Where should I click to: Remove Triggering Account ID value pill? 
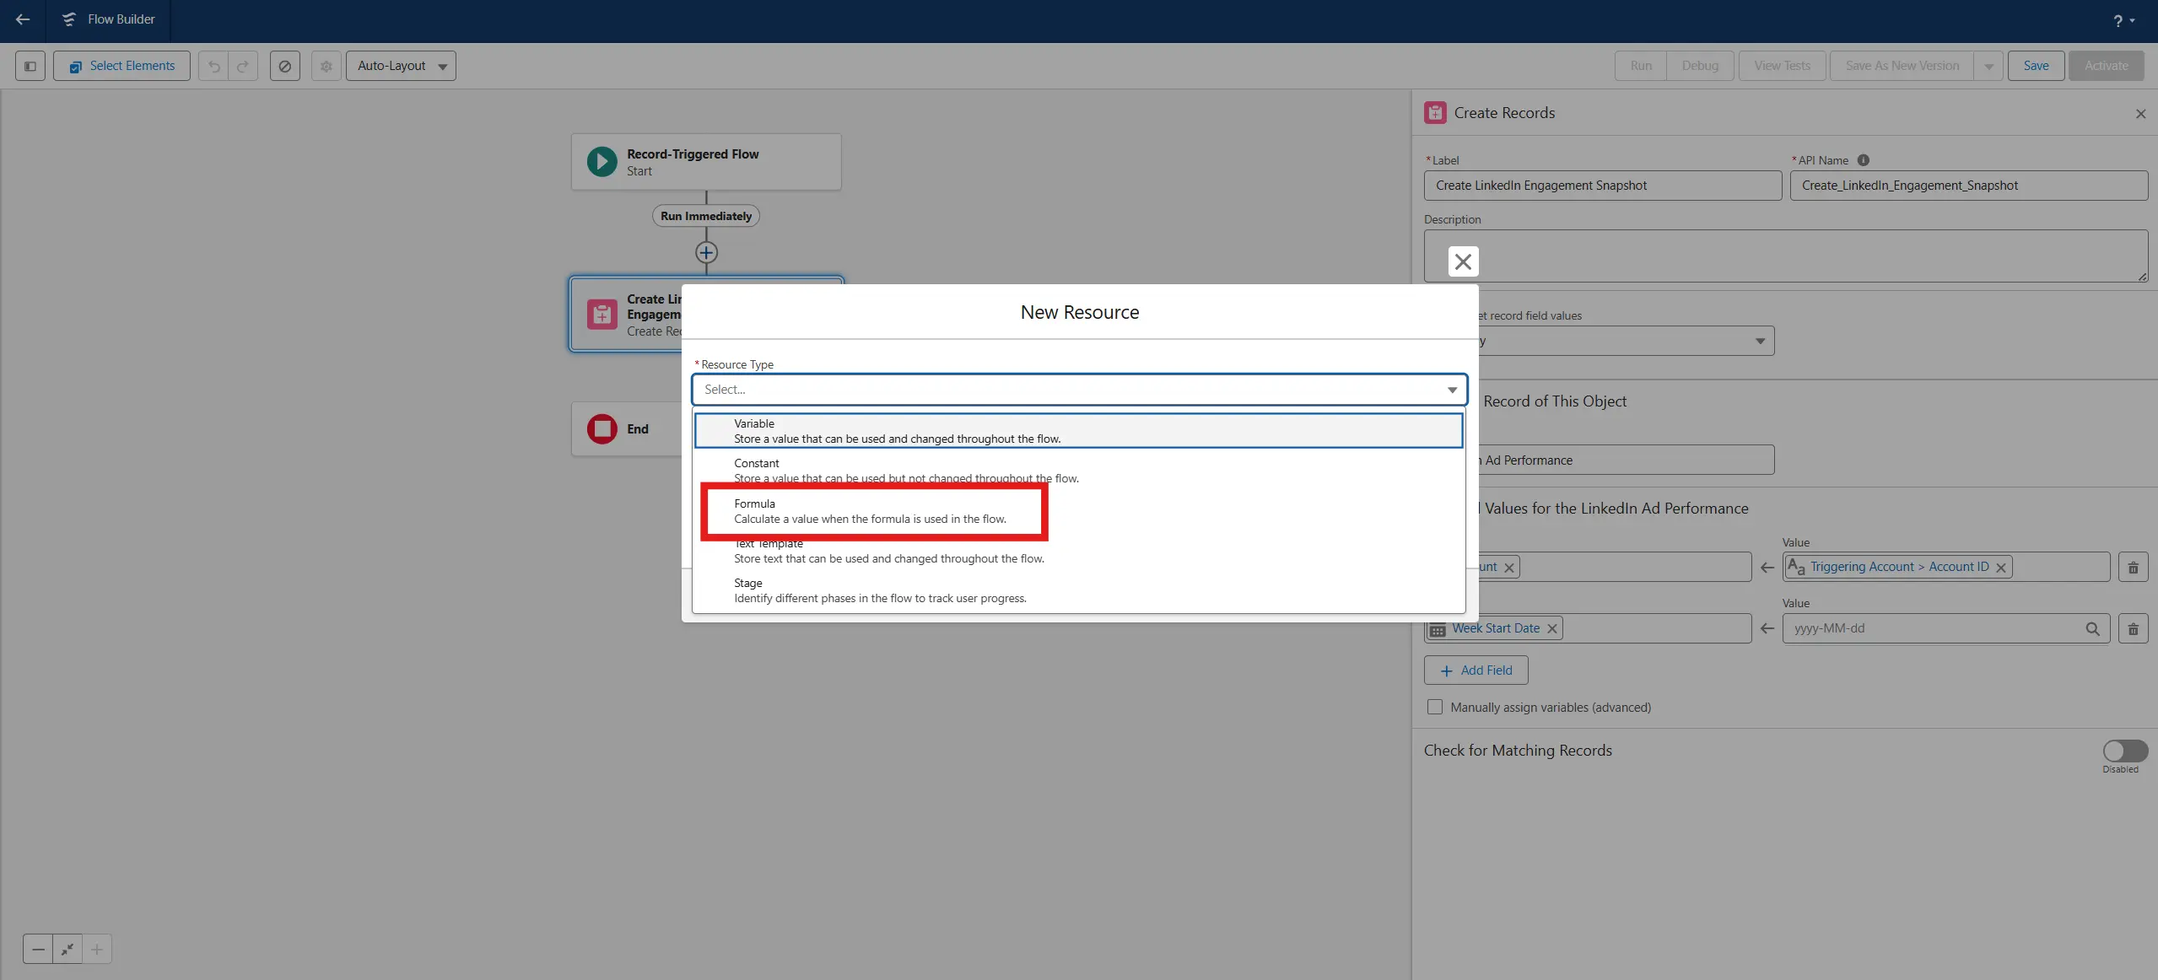tap(2000, 568)
